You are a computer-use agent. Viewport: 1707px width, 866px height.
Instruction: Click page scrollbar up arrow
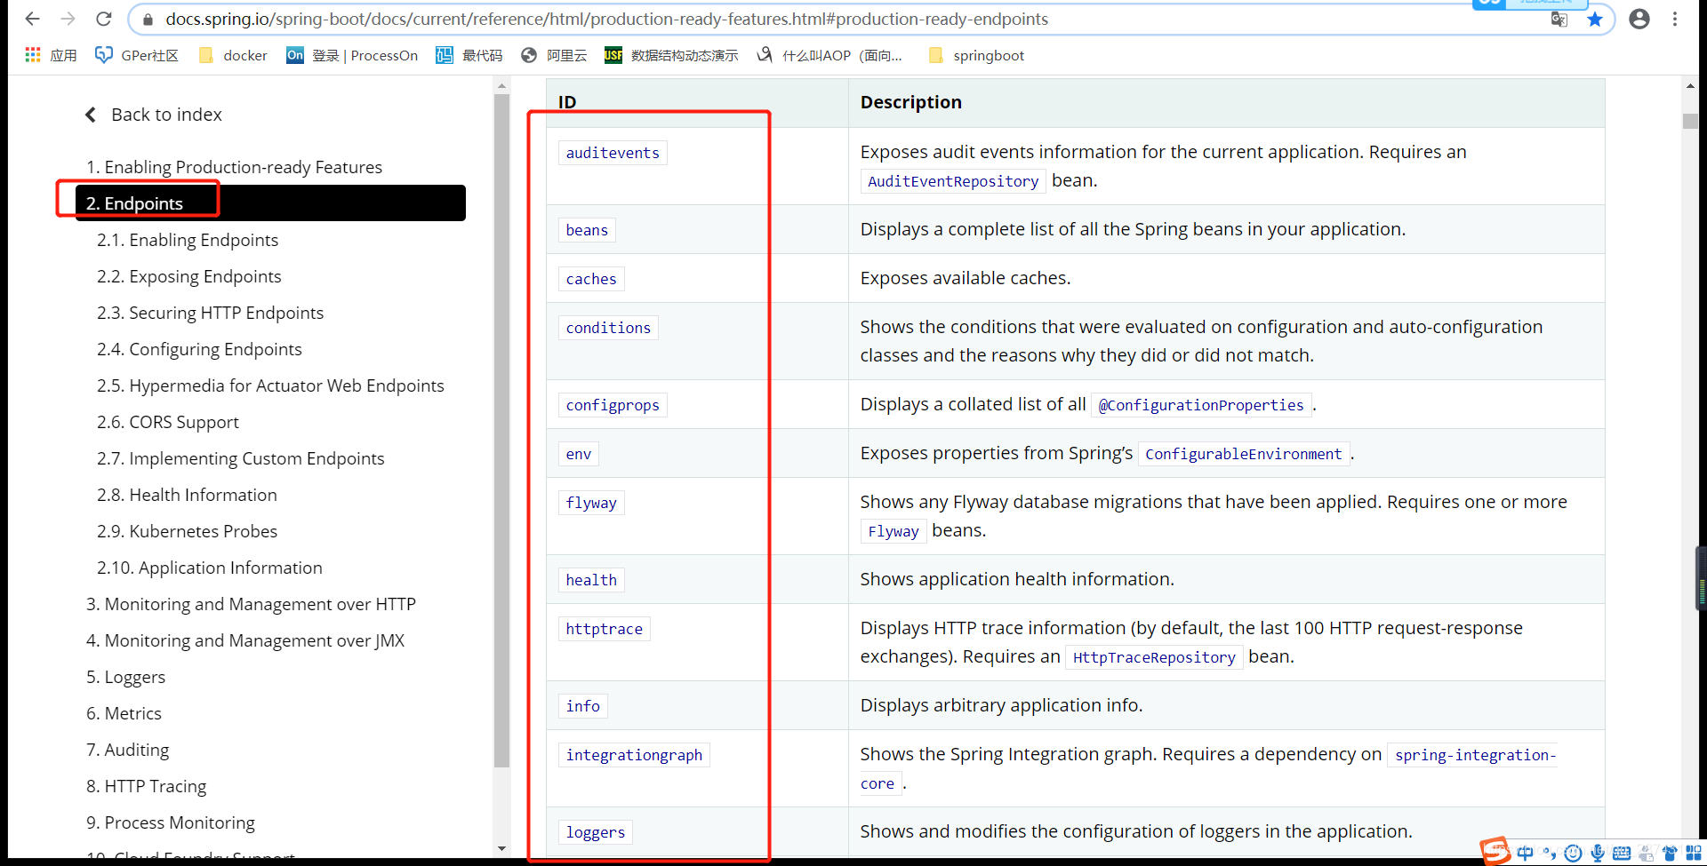point(1690,86)
